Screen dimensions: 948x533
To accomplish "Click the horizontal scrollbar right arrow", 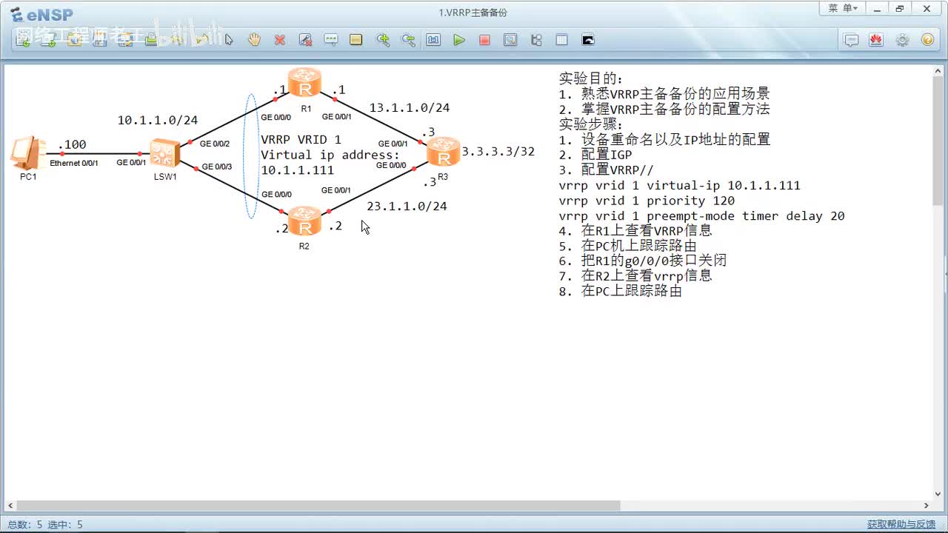I will 927,506.
